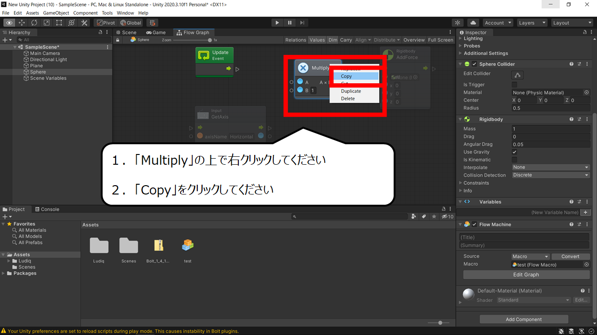Open the Layers dropdown
Viewport: 597px width, 335px height.
[532, 23]
